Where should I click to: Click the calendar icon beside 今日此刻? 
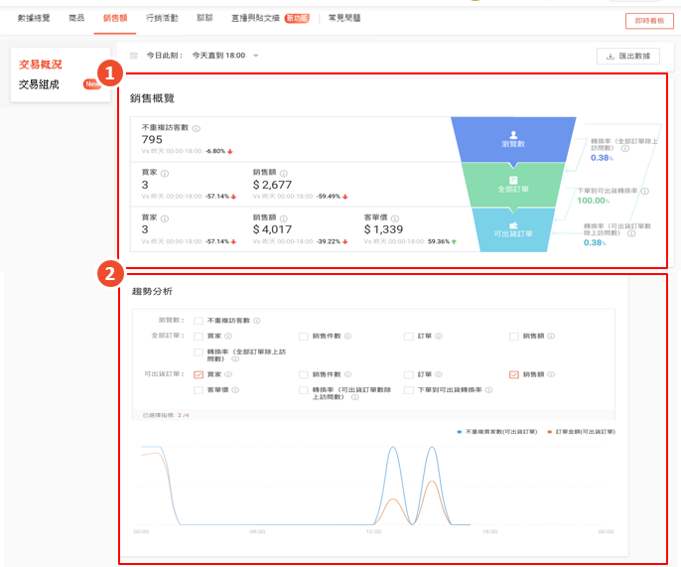coord(134,56)
